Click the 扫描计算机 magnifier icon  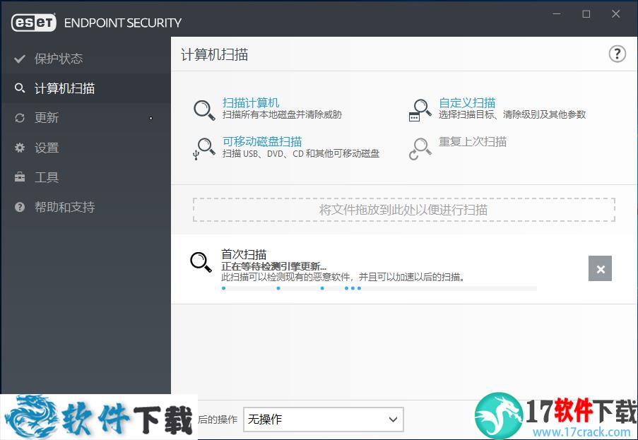tap(204, 109)
